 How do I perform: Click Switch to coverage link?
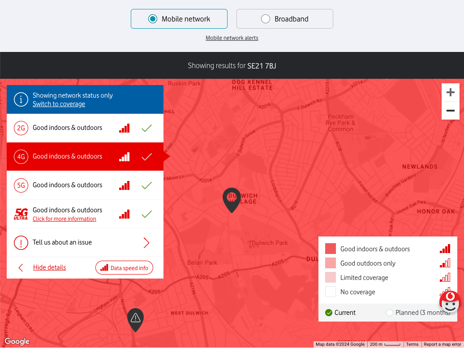59,104
